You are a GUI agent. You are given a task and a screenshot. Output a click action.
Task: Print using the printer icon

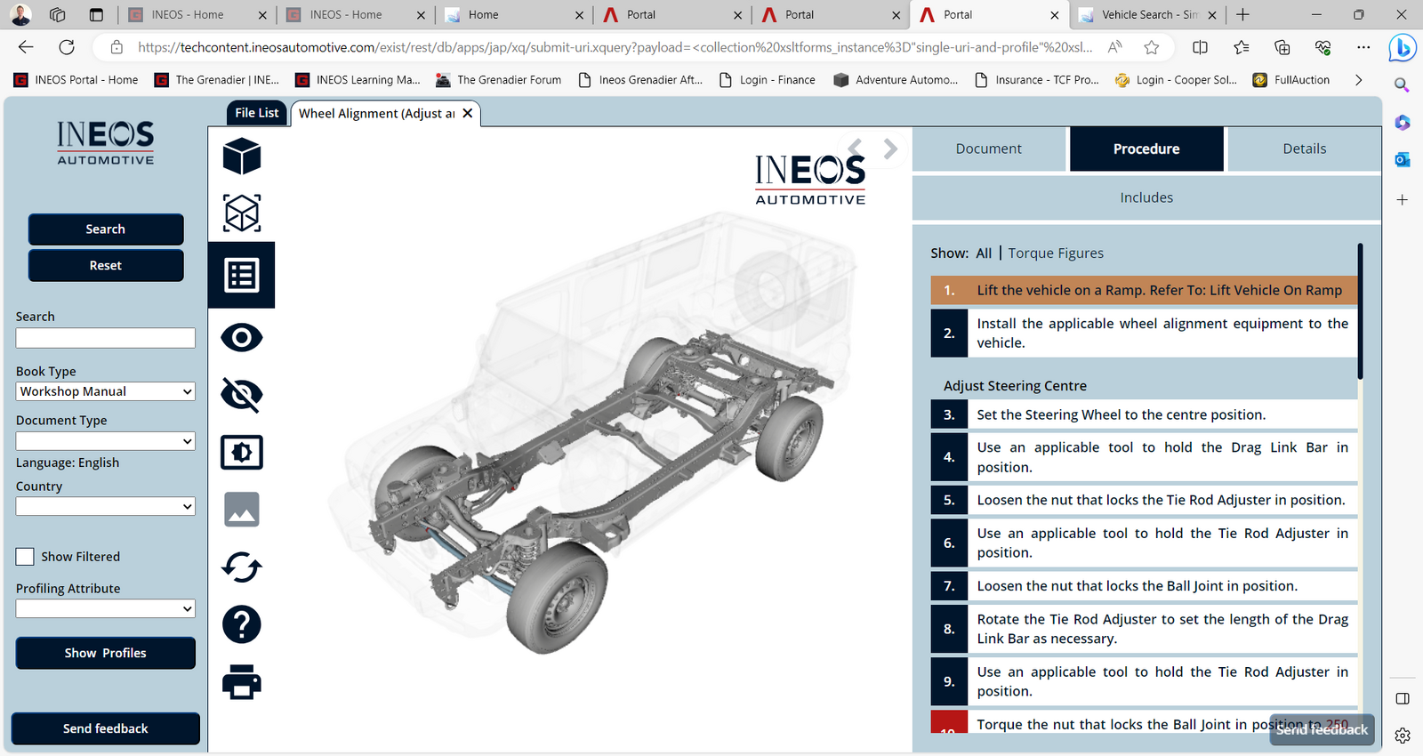pyautogui.click(x=242, y=682)
